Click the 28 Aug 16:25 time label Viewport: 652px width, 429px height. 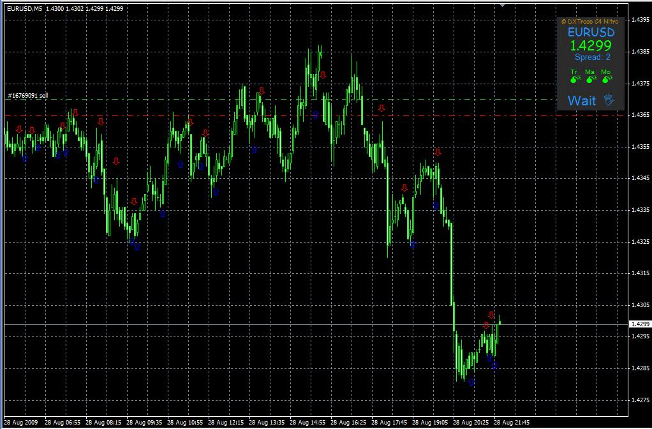pos(348,423)
